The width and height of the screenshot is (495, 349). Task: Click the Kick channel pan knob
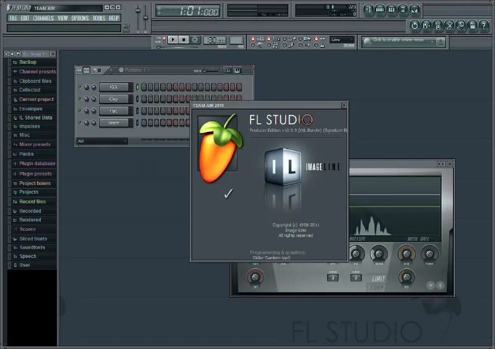coord(87,87)
